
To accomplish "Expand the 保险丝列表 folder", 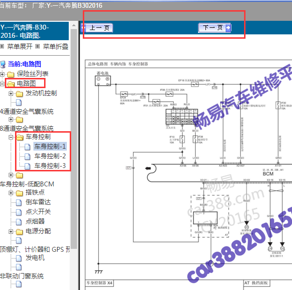I will click(2, 74).
